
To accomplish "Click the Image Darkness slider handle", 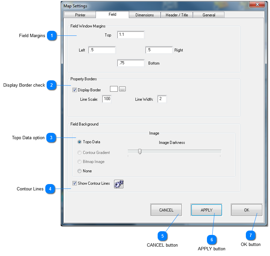I will [x=140, y=152].
